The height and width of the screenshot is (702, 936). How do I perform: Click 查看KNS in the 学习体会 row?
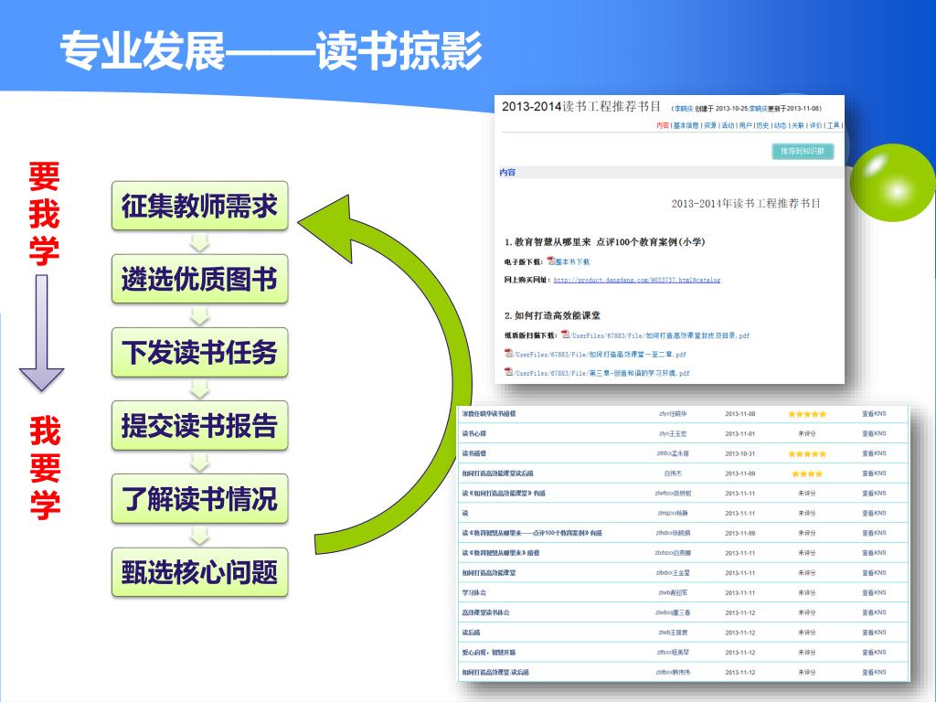click(x=874, y=592)
